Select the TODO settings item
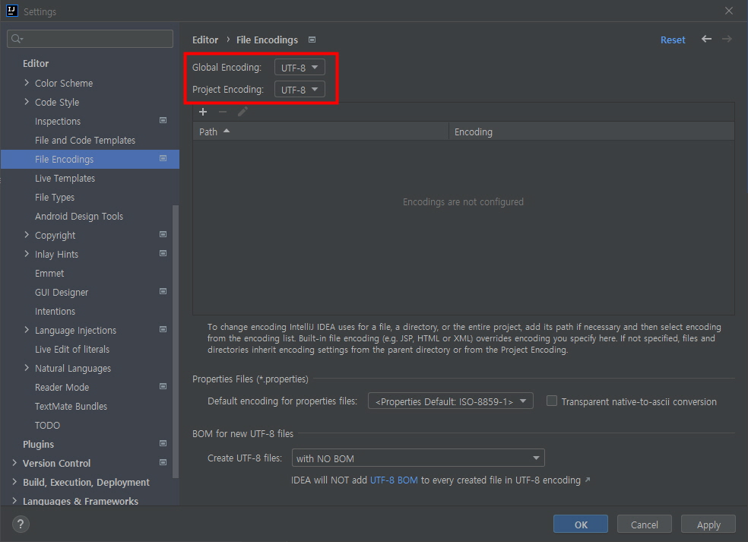Viewport: 748px width, 542px height. tap(47, 425)
